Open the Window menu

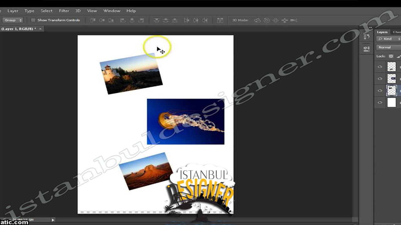pyautogui.click(x=112, y=11)
